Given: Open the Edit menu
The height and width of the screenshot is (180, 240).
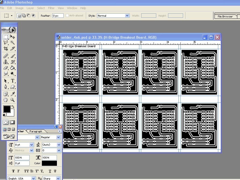Looking at the screenshot, I should click(x=10, y=8).
